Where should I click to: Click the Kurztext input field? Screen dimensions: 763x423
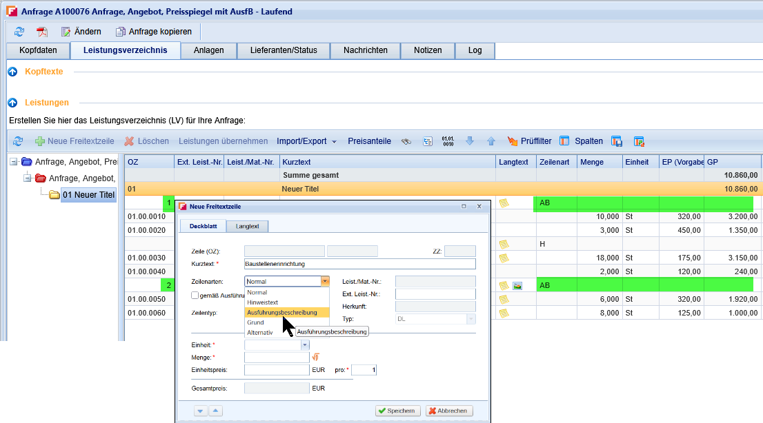coord(359,264)
